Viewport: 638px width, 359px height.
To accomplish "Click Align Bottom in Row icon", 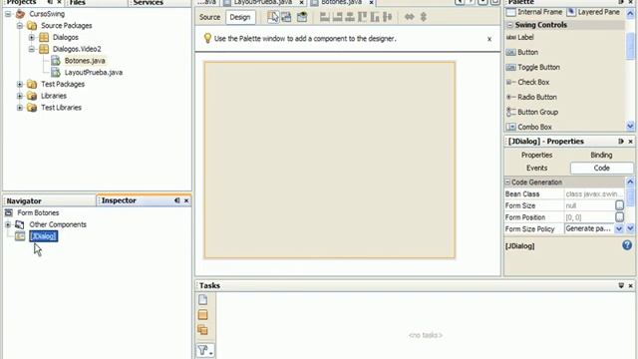I will pyautogui.click(x=375, y=17).
